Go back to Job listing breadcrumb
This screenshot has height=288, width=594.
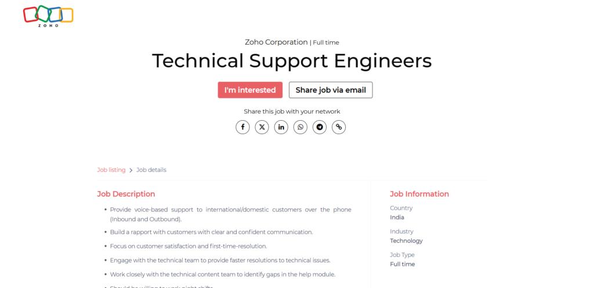[x=111, y=170]
